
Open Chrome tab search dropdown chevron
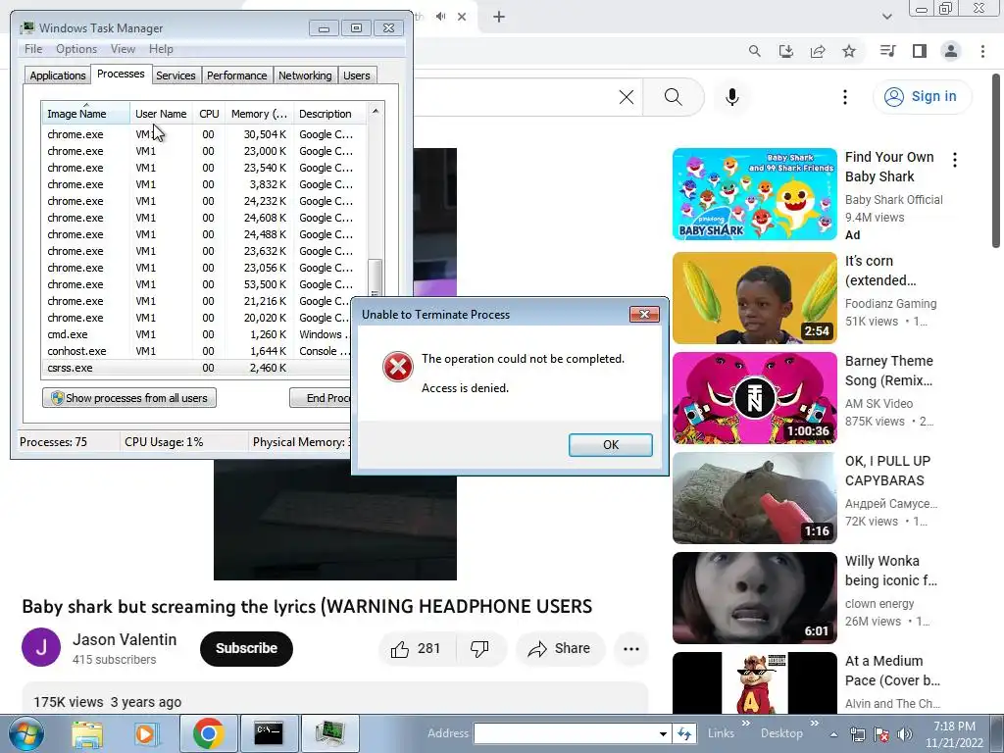coord(886,17)
